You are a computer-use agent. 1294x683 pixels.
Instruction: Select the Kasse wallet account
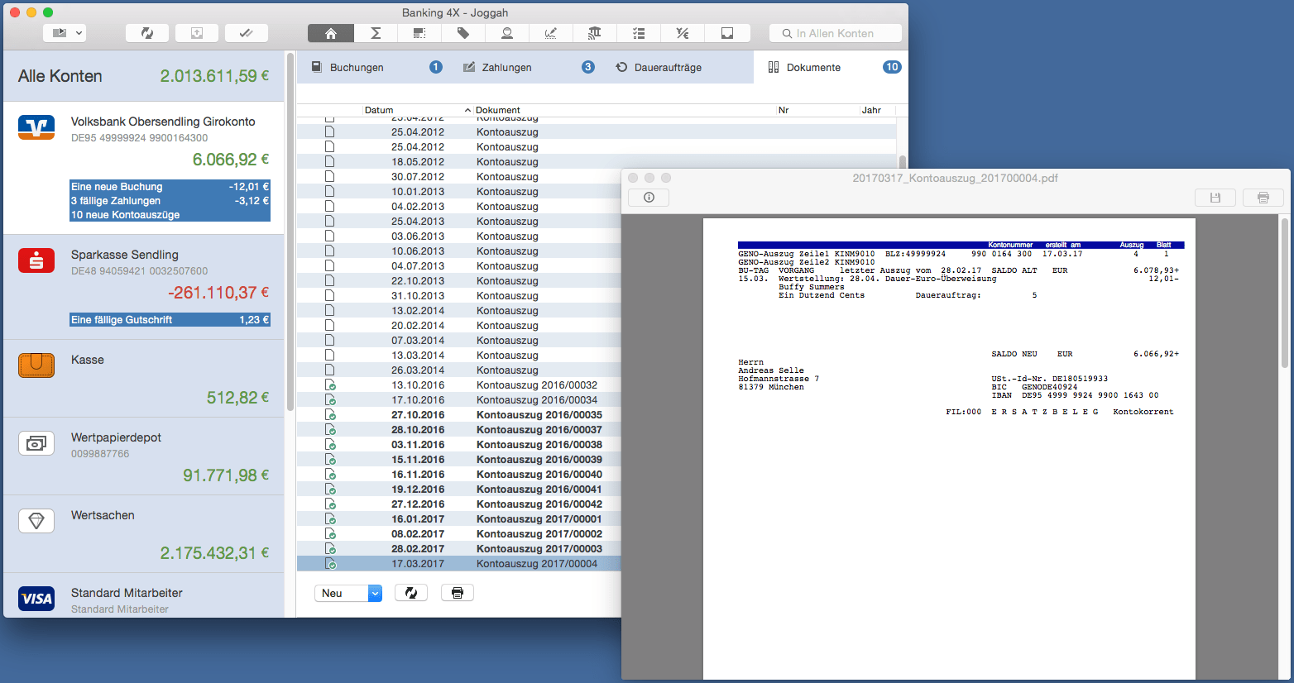[x=144, y=379]
